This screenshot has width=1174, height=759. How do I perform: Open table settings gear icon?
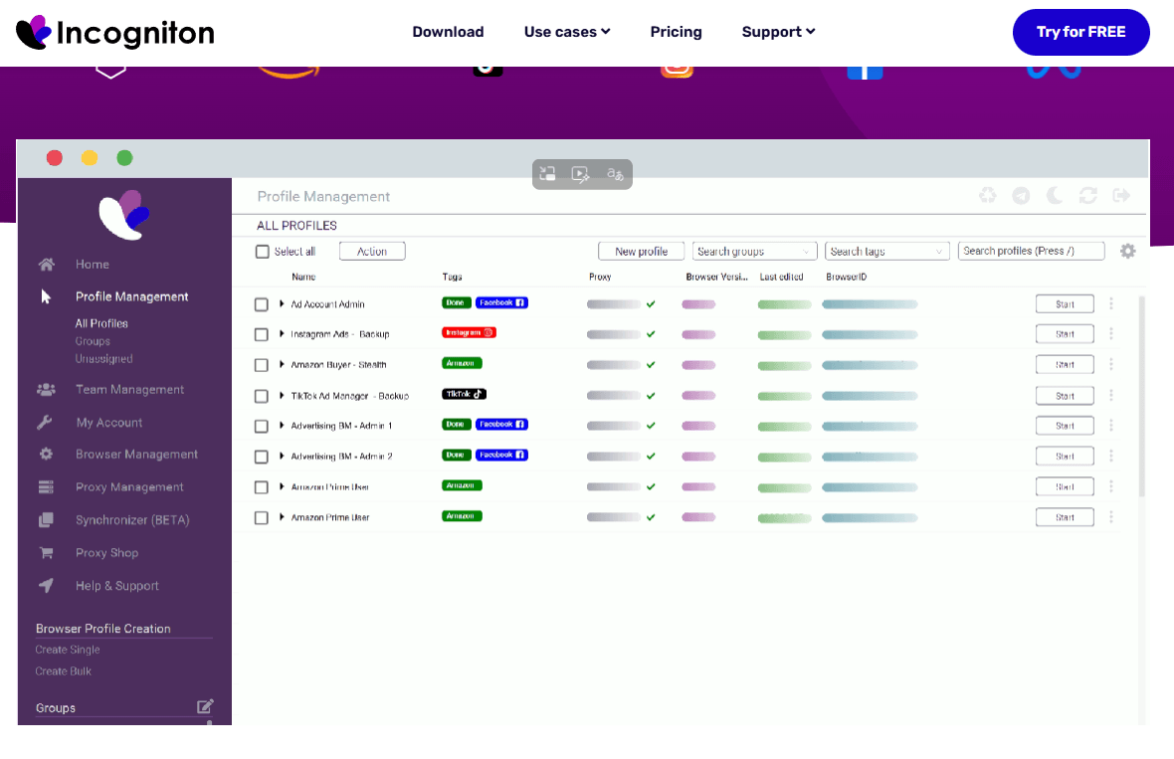(1127, 252)
